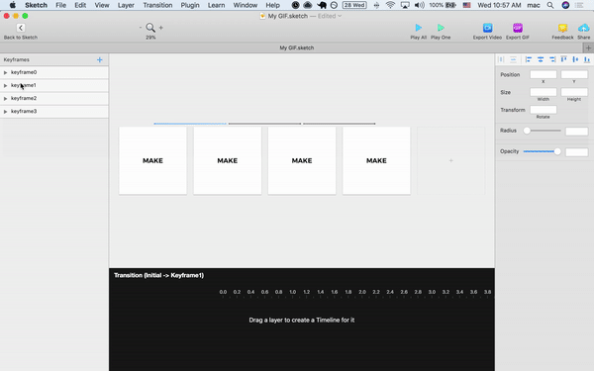Align layers to vertical middle
Image resolution: width=594 pixels, height=371 pixels.
(x=575, y=59)
